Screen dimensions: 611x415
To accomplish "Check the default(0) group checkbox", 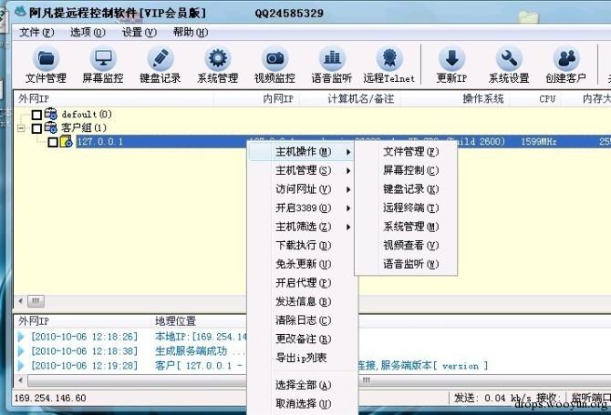I will [x=37, y=115].
